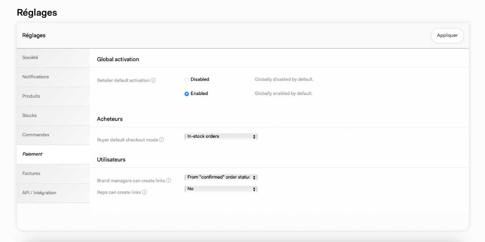The height and width of the screenshot is (242, 485).
Task: Click info icon beside Brand managers can create links
Action: pos(169,180)
